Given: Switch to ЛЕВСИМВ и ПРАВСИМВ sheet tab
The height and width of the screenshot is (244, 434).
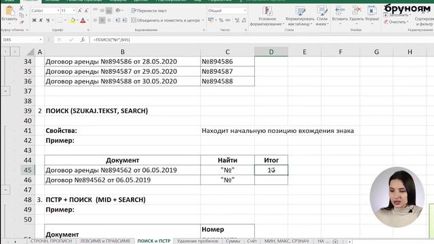Looking at the screenshot, I should pyautogui.click(x=105, y=241).
